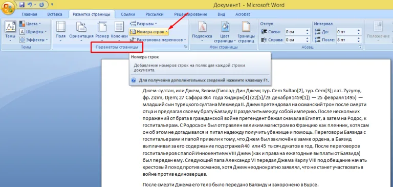Click the line starting 'После смерти Джема'
The image size is (393, 187).
[x=230, y=185]
